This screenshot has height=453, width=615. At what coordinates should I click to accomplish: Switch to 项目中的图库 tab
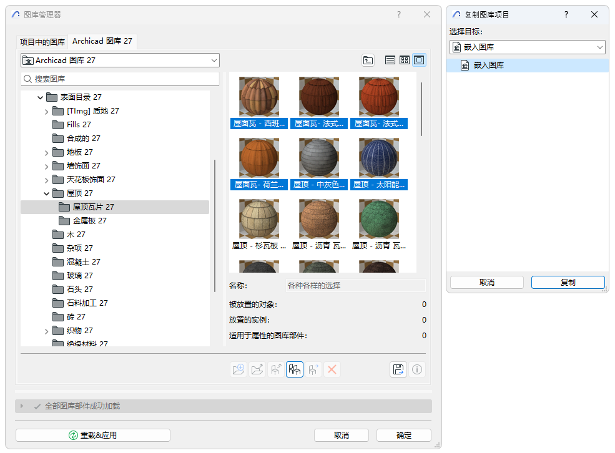(x=42, y=42)
